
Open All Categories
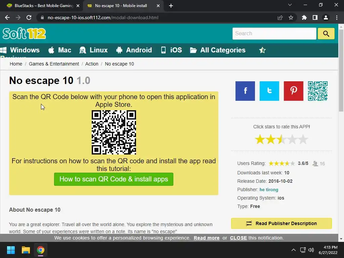pyautogui.click(x=218, y=50)
